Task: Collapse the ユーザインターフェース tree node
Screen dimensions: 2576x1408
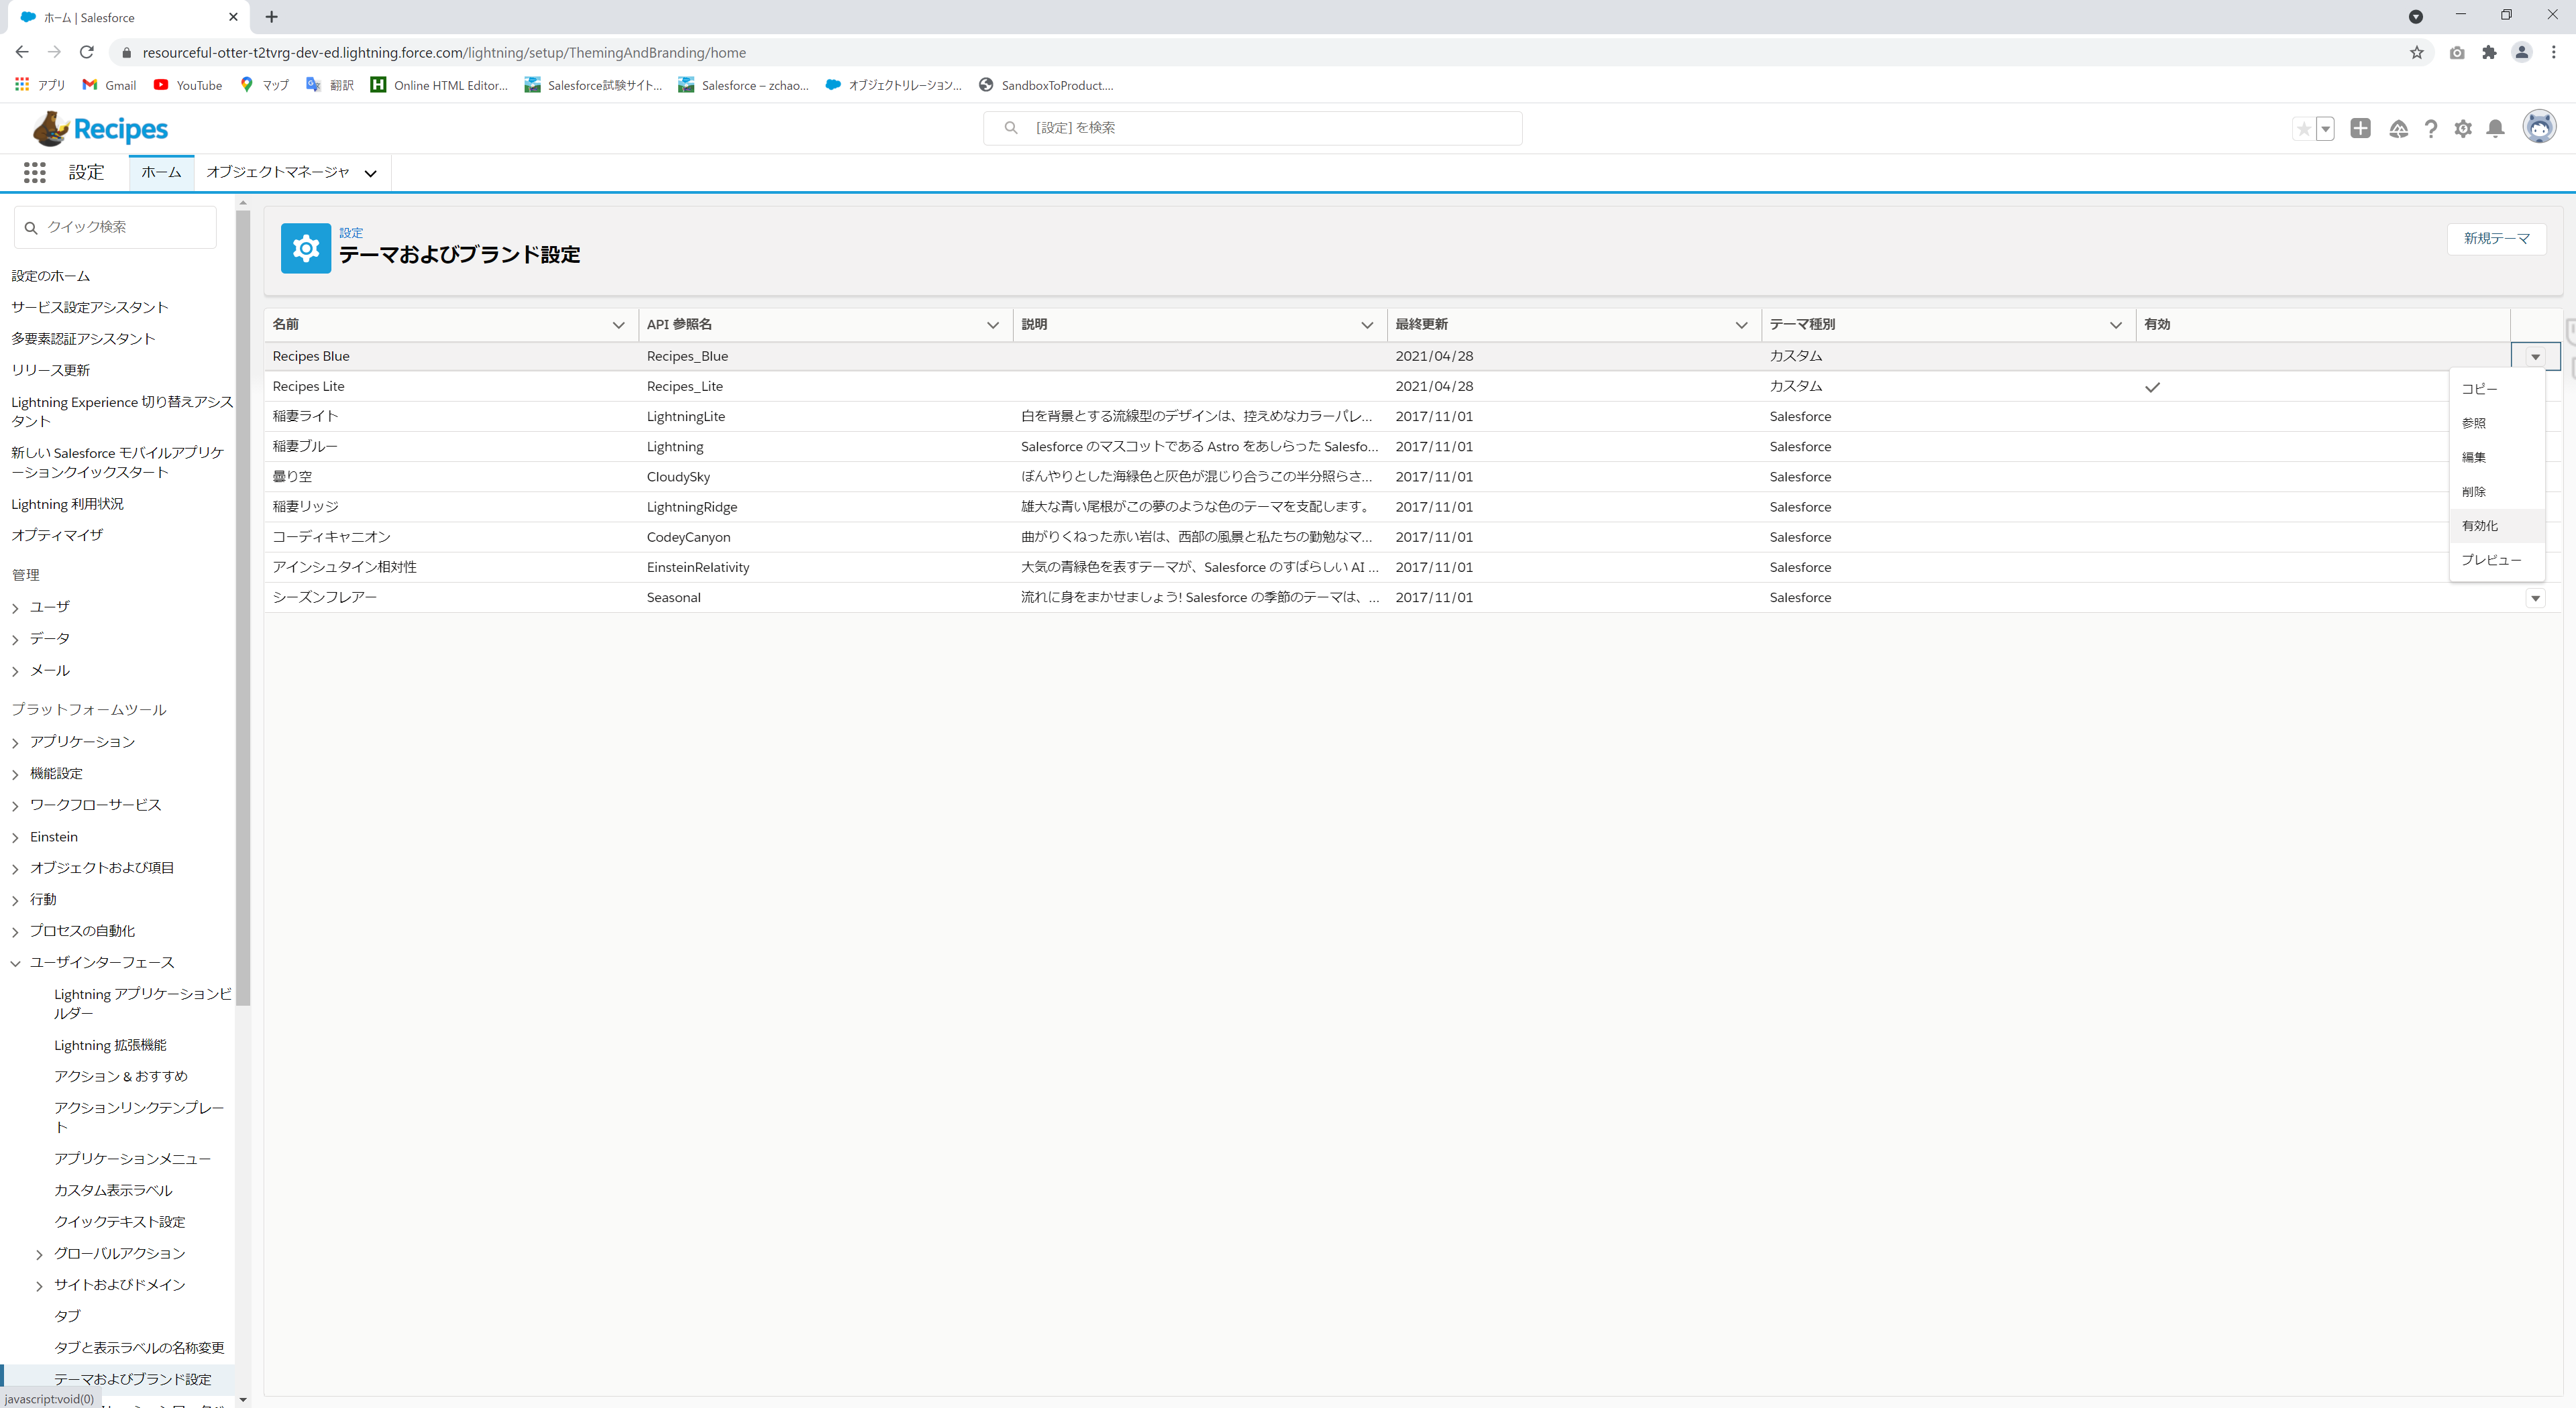Action: click(15, 963)
